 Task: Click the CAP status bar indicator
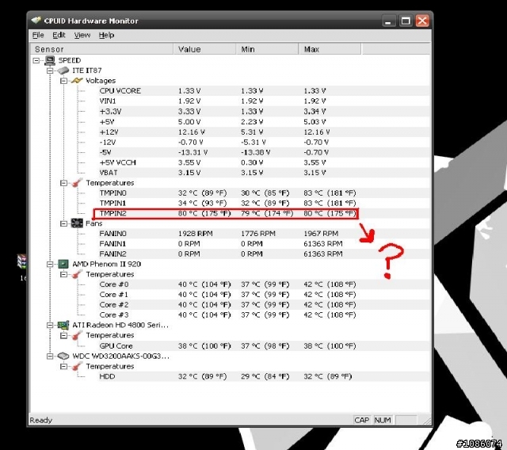coord(362,420)
